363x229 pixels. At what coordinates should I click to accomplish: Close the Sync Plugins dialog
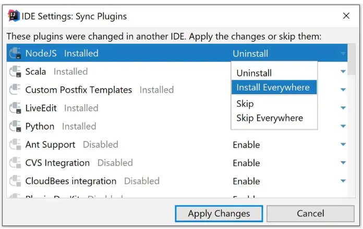(x=346, y=16)
